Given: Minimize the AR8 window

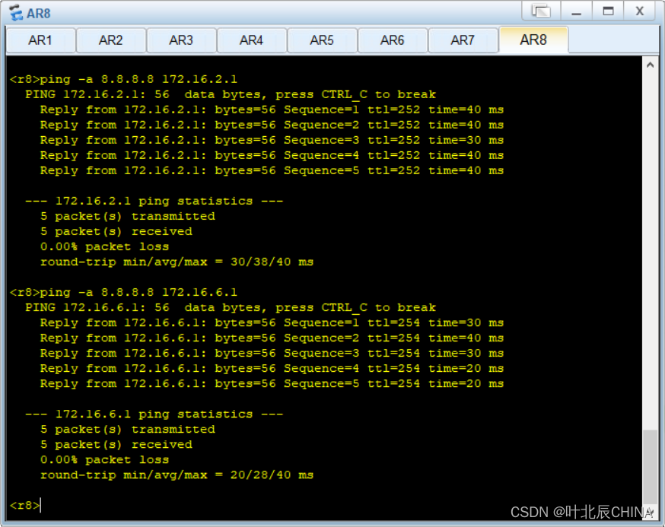Looking at the screenshot, I should (577, 11).
